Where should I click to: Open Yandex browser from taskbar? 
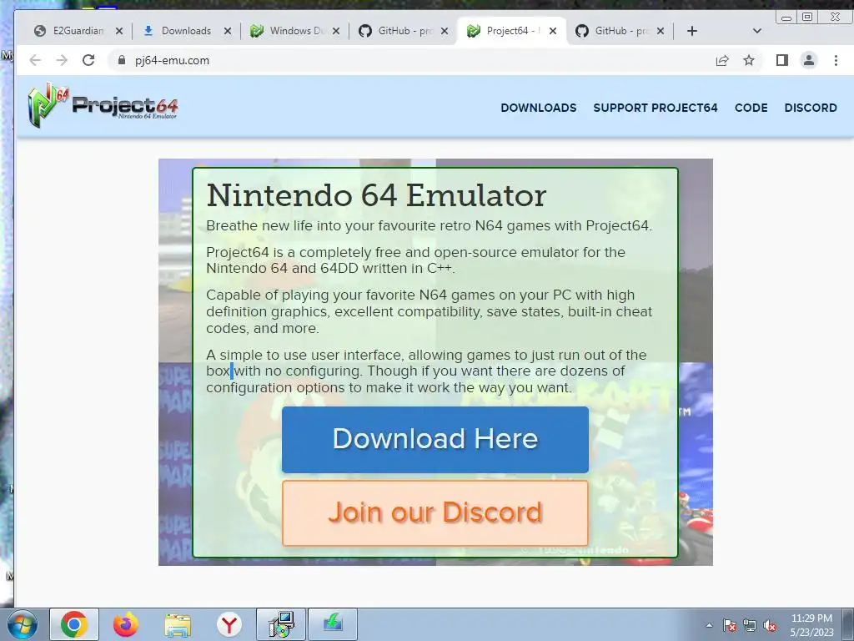pos(229,624)
